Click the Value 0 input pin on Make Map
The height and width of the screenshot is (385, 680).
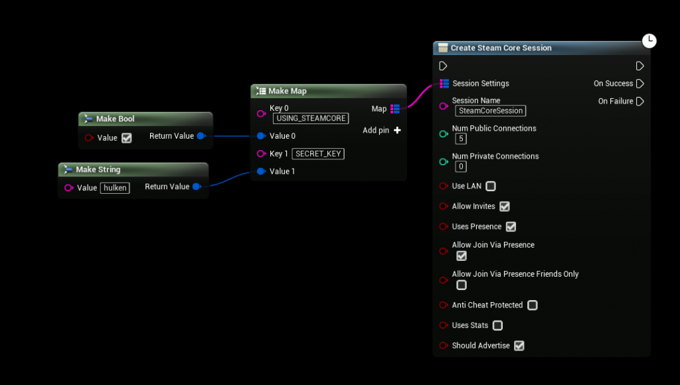pos(261,136)
